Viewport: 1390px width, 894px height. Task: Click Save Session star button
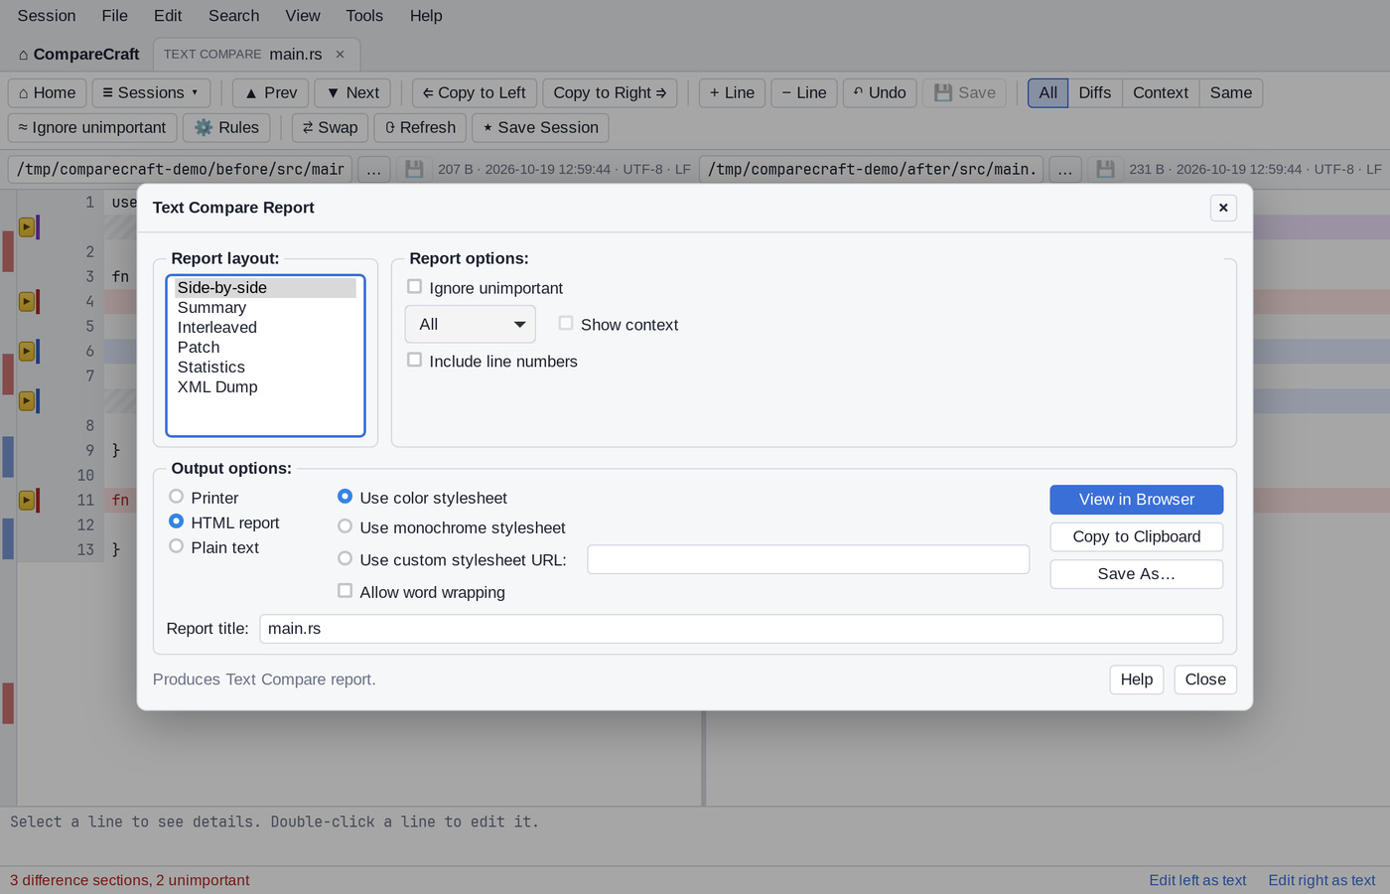pos(540,127)
